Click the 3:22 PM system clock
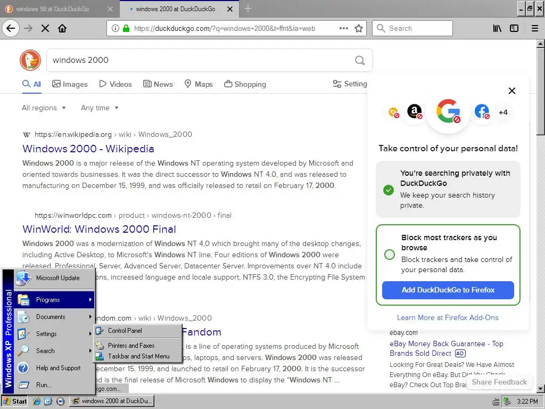 click(x=527, y=402)
